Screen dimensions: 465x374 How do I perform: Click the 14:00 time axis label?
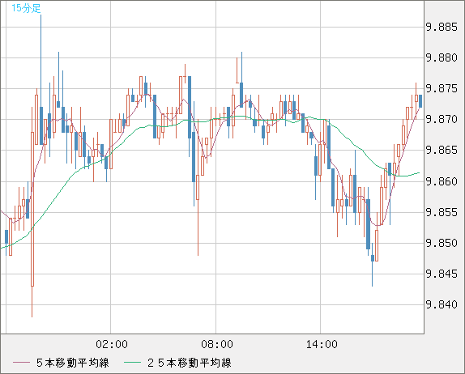pos(322,344)
